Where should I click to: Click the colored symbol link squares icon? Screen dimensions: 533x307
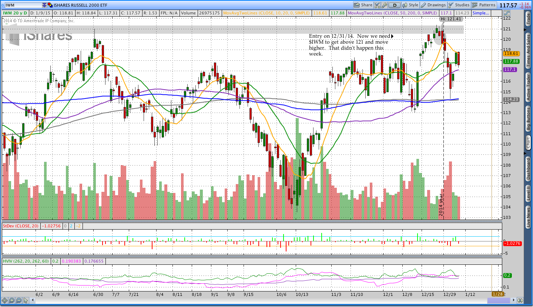pos(50,5)
